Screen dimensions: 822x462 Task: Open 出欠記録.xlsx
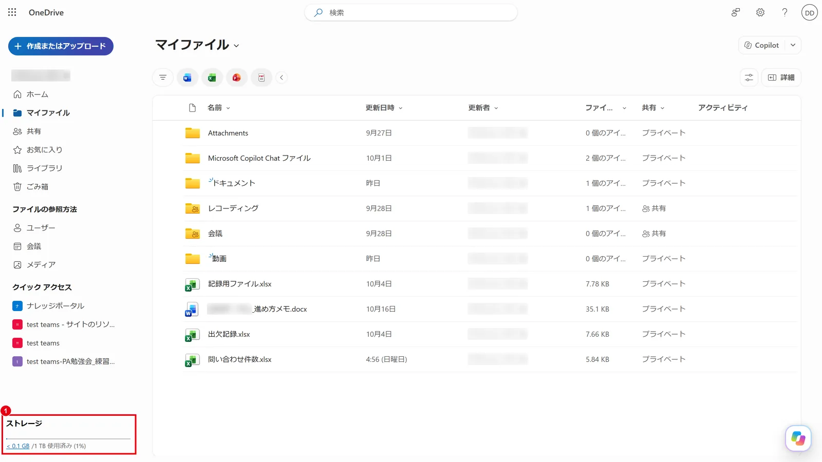(x=229, y=334)
